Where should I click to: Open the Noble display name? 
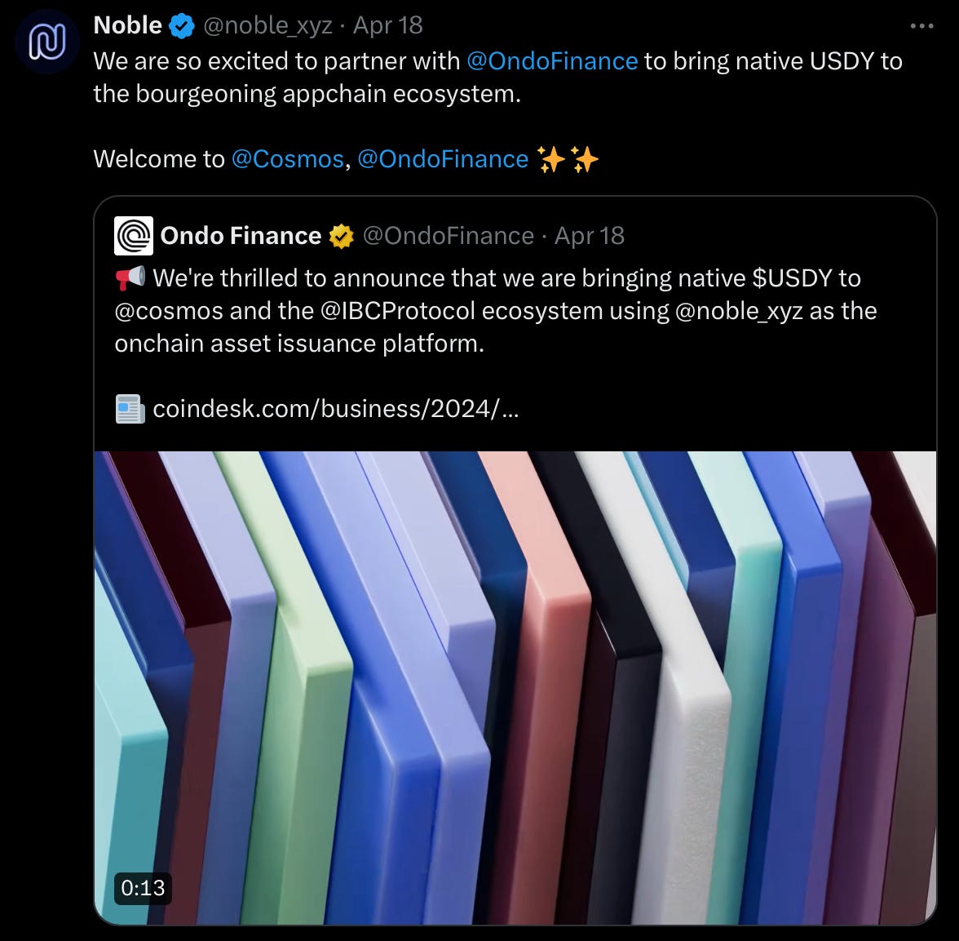click(x=128, y=25)
